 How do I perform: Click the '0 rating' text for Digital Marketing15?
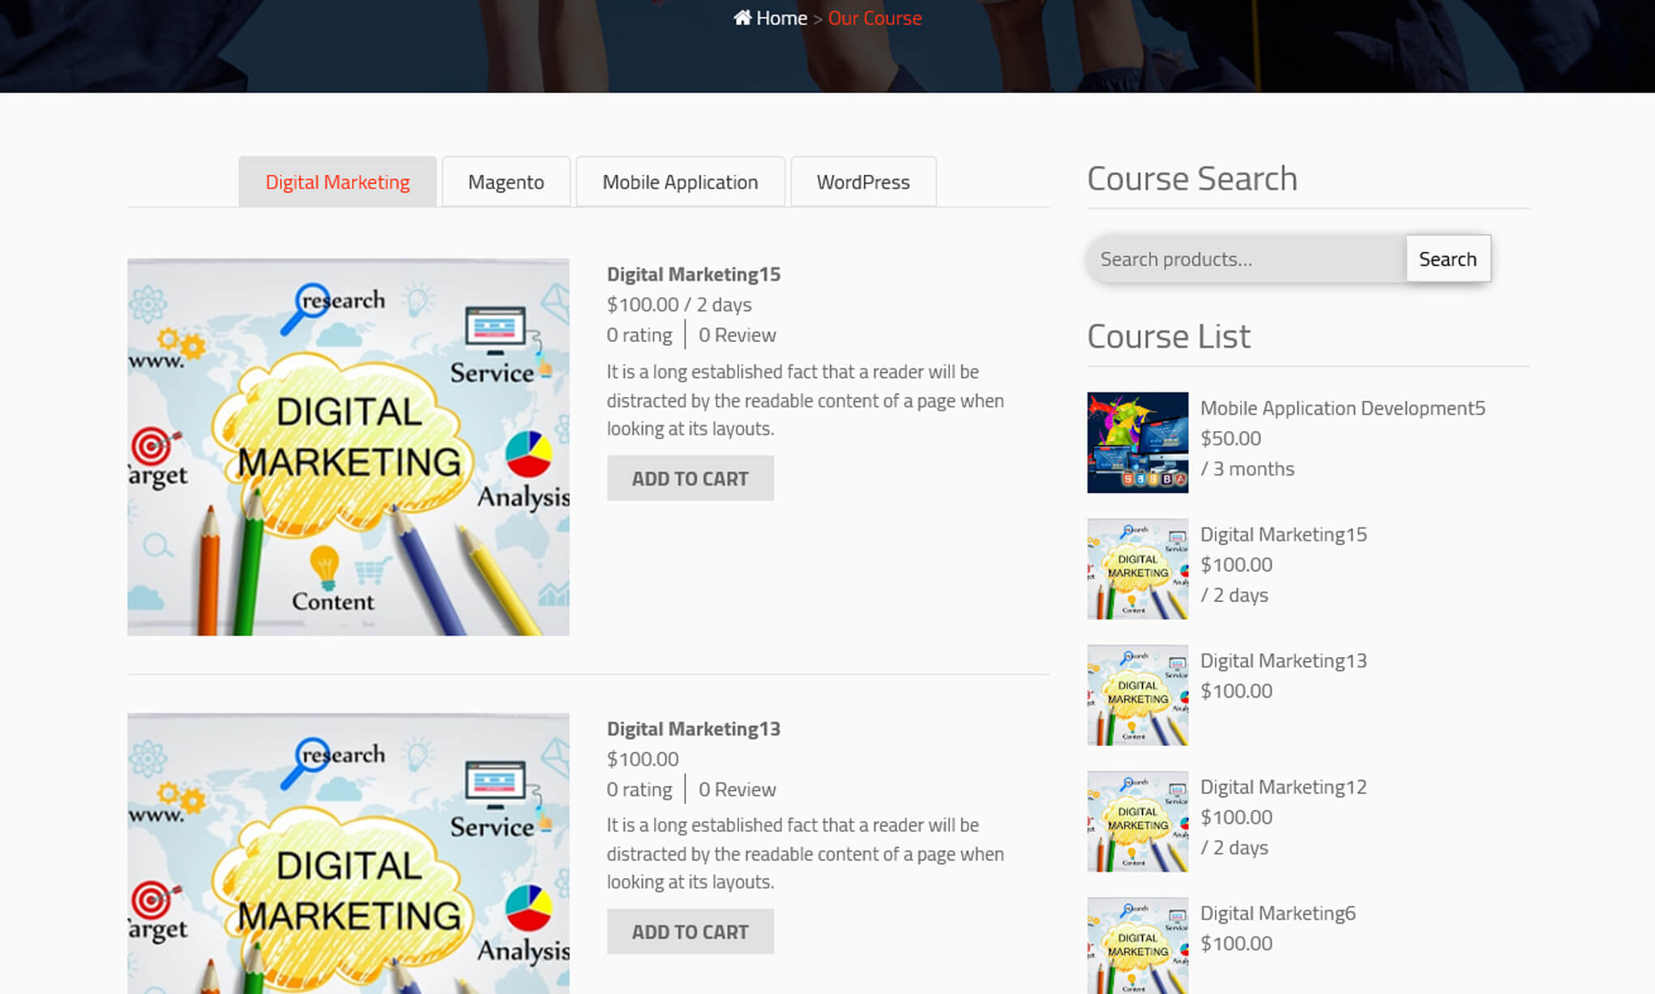tap(639, 335)
